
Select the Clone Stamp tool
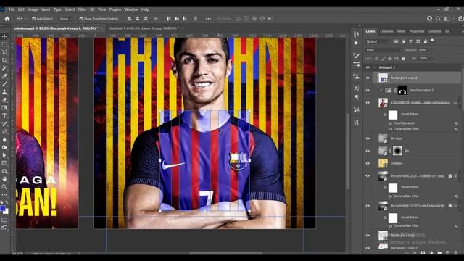(4, 92)
